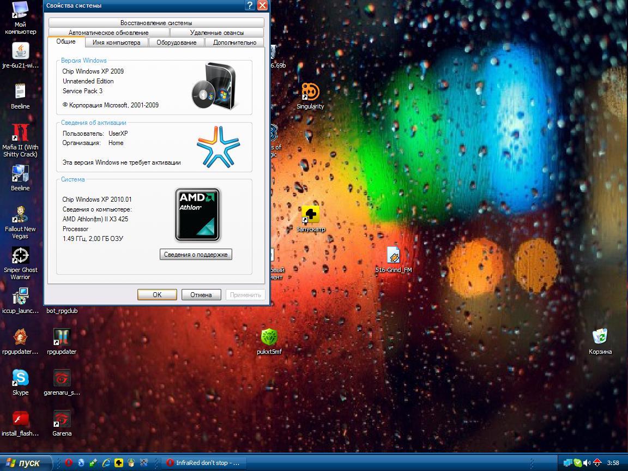Click the Сведения о поддержке button
Screen dimensions: 628x471
(196, 255)
